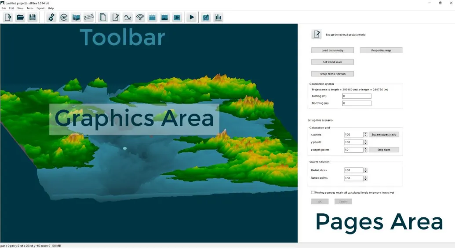Click the Step sizes button
455x249 pixels.
click(x=384, y=150)
